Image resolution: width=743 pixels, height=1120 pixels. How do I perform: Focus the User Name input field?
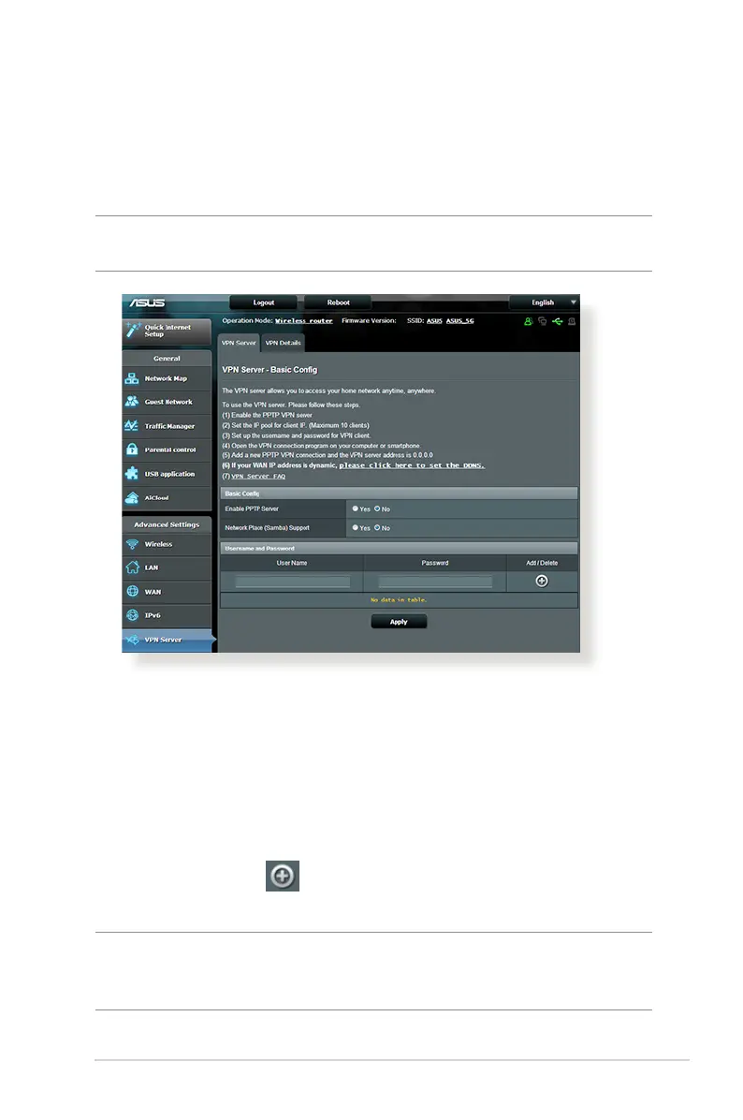click(x=293, y=582)
